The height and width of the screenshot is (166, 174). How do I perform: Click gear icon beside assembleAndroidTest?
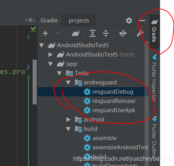click(x=87, y=147)
